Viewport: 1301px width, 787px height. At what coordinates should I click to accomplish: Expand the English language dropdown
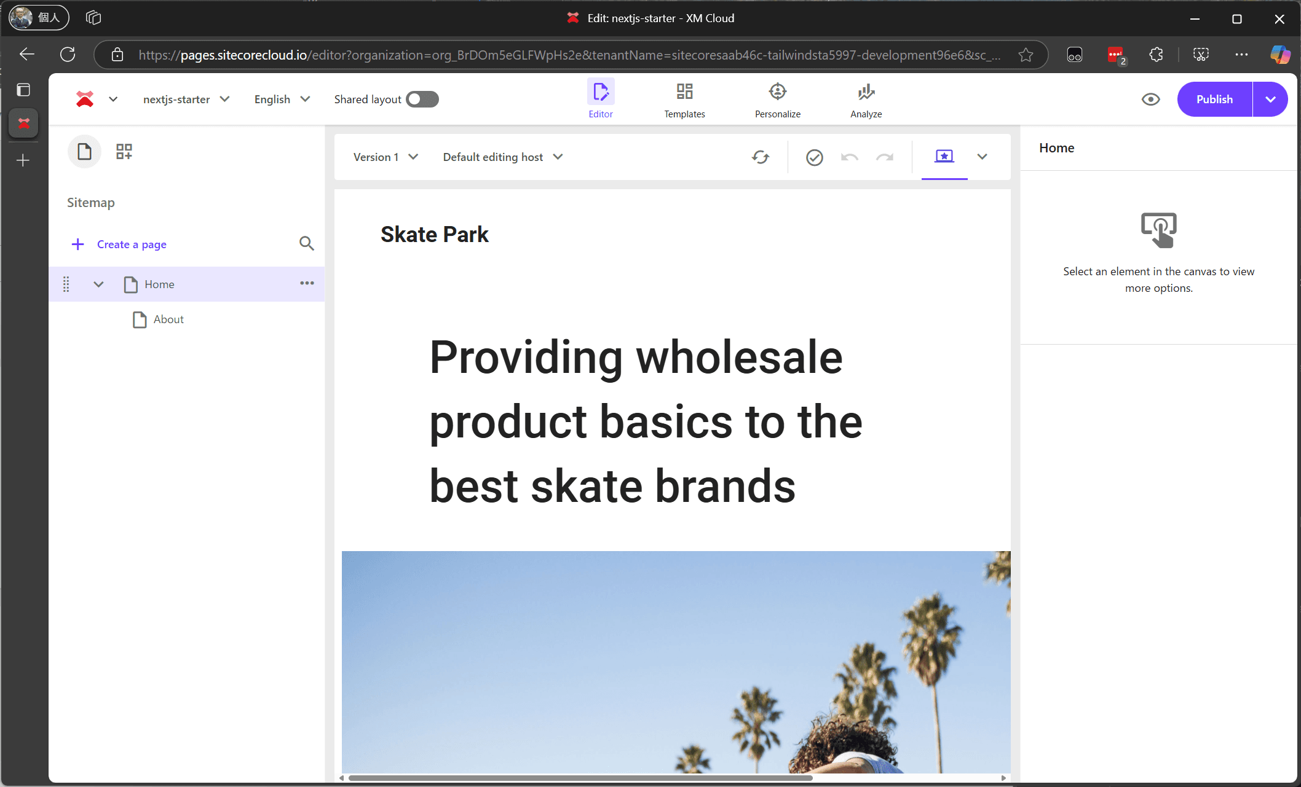pos(282,99)
